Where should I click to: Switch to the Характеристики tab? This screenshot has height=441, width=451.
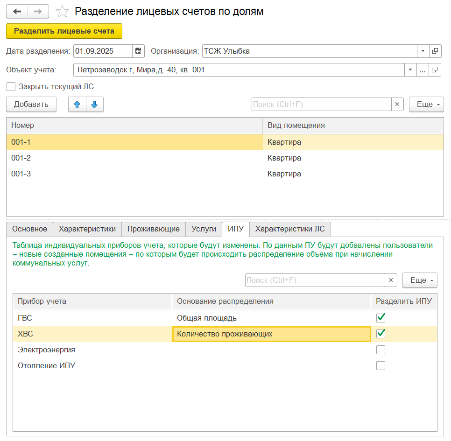(87, 229)
